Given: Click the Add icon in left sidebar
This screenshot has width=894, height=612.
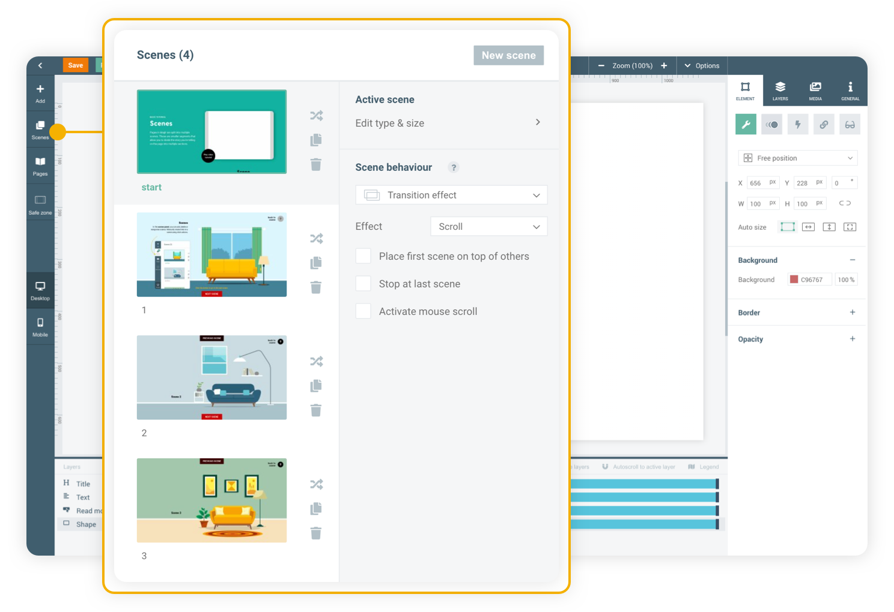Looking at the screenshot, I should (40, 93).
